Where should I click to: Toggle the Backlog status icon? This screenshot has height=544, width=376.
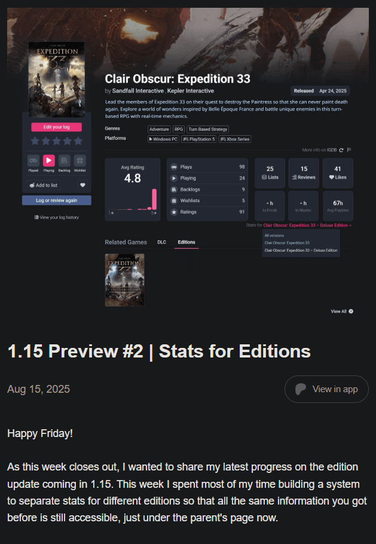tap(64, 161)
